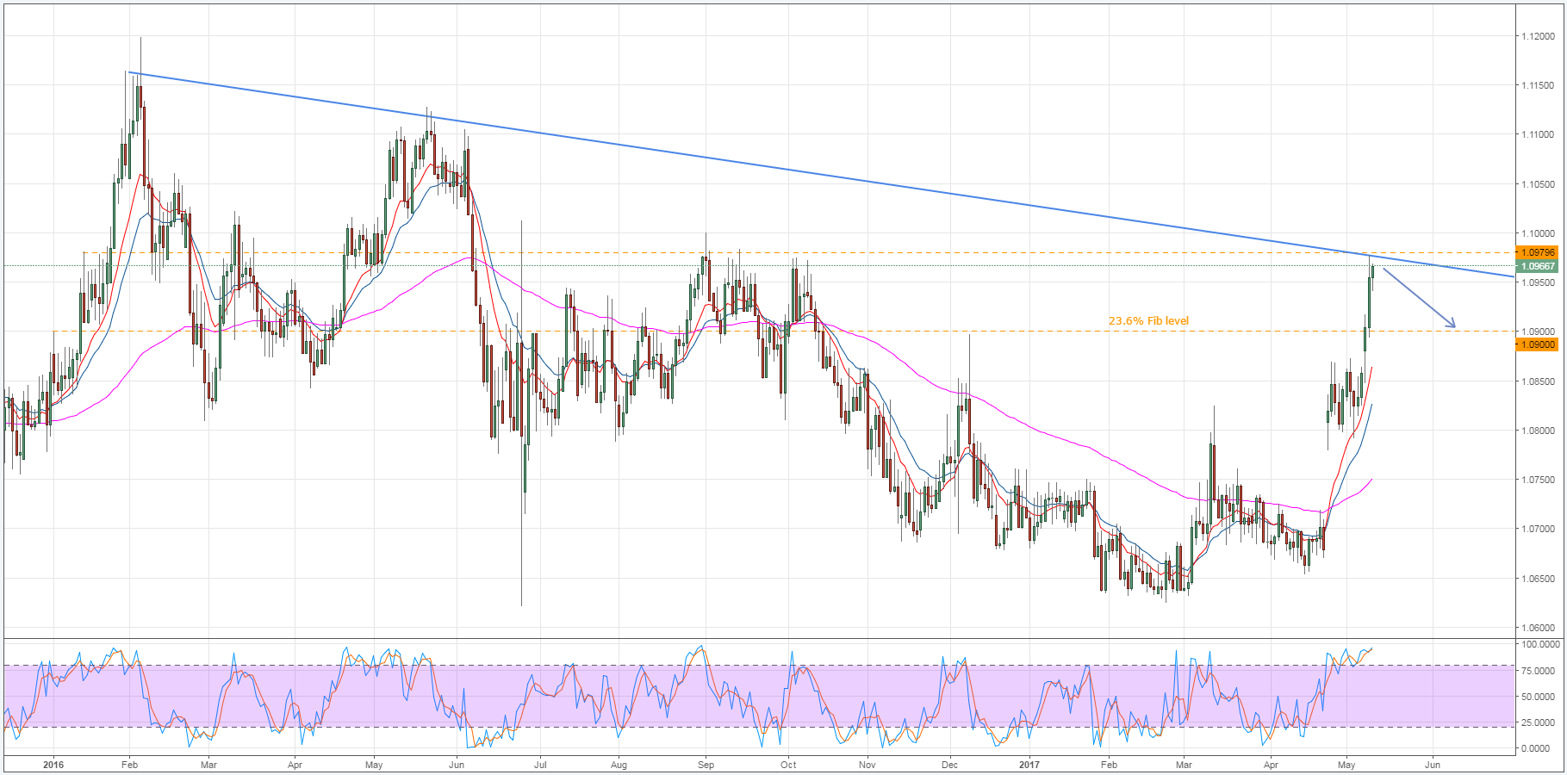
Task: Click the 1.06000 price axis label
Action: point(1539,628)
